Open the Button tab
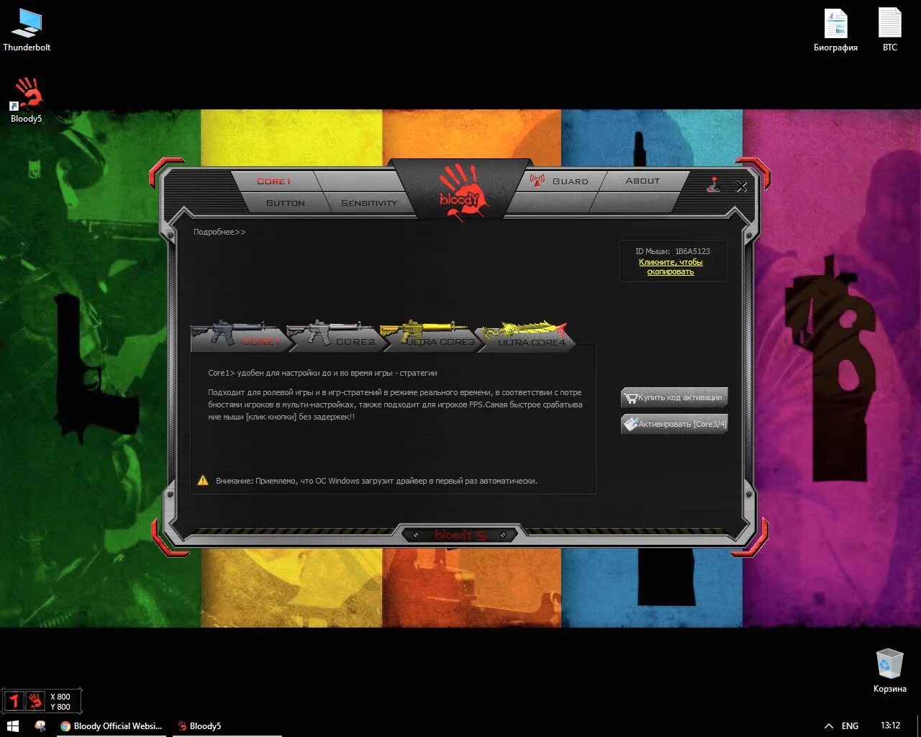 [x=286, y=203]
